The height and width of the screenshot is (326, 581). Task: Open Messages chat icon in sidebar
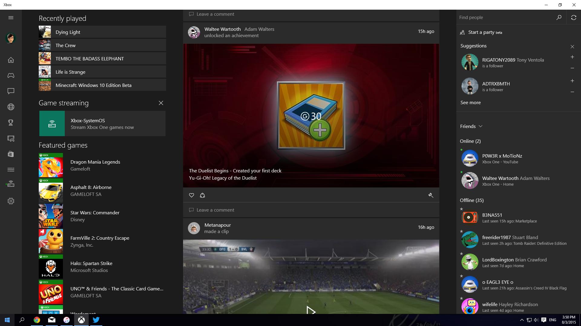[x=11, y=91]
